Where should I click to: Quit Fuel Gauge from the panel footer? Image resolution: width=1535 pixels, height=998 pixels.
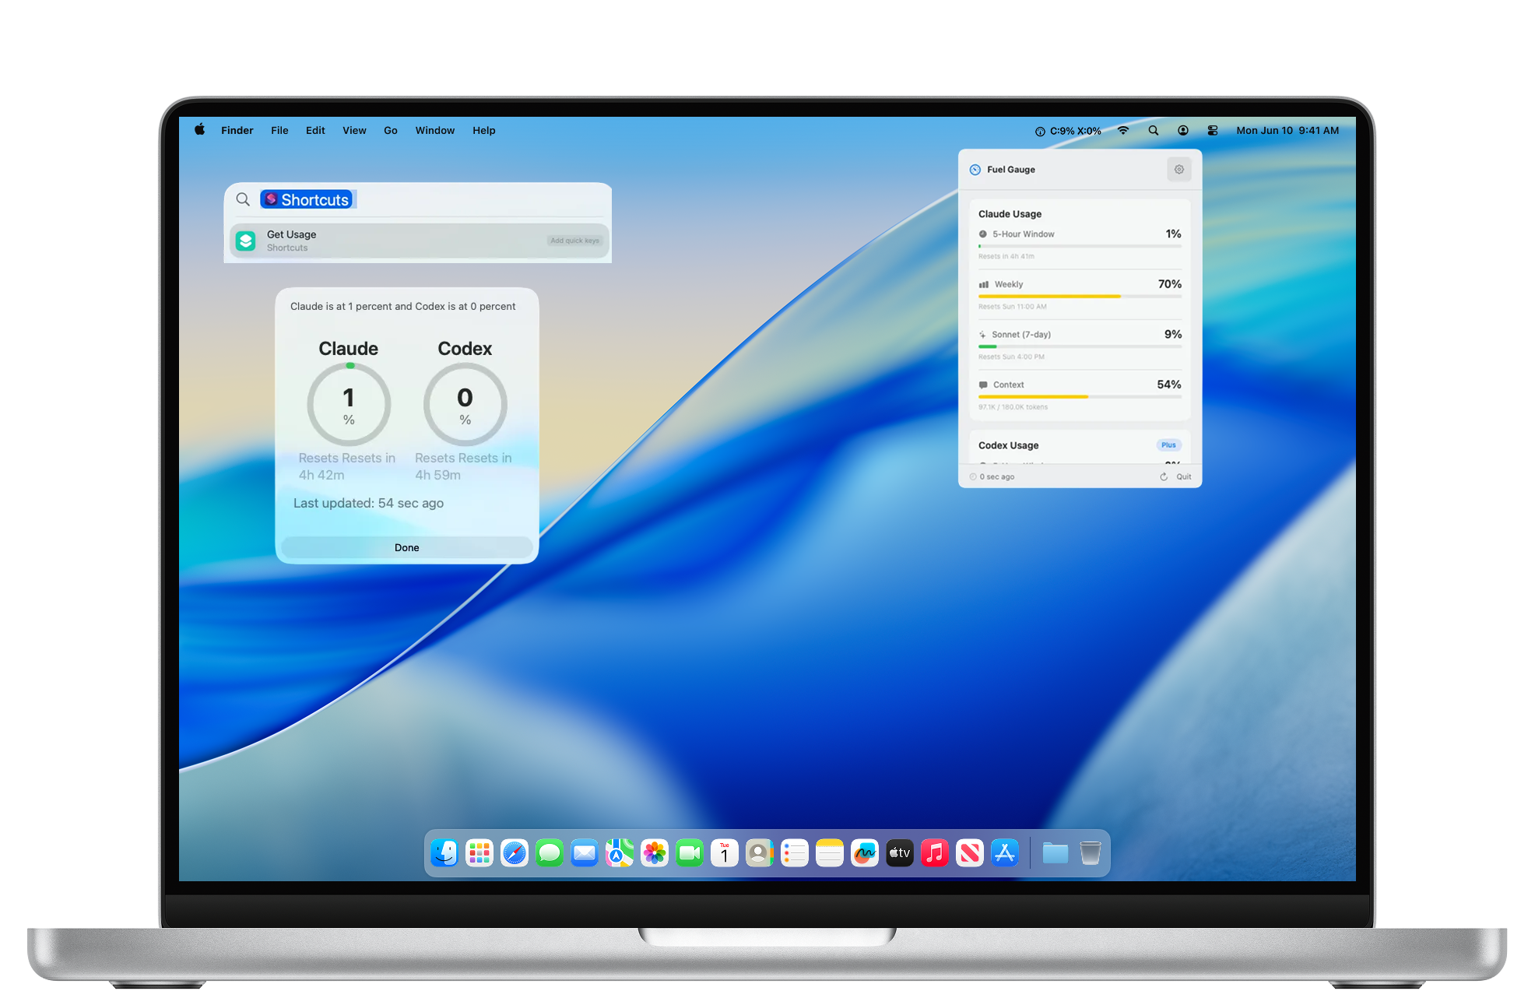click(x=1182, y=476)
